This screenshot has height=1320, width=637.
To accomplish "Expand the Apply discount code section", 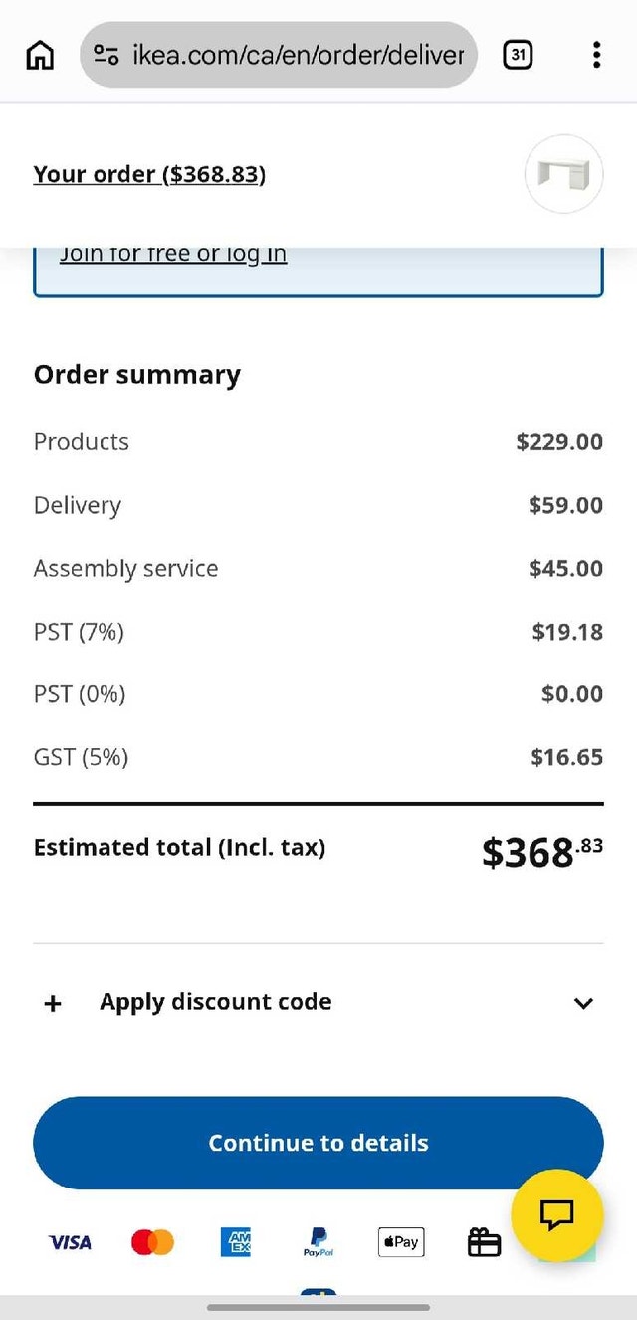I will click(318, 1002).
